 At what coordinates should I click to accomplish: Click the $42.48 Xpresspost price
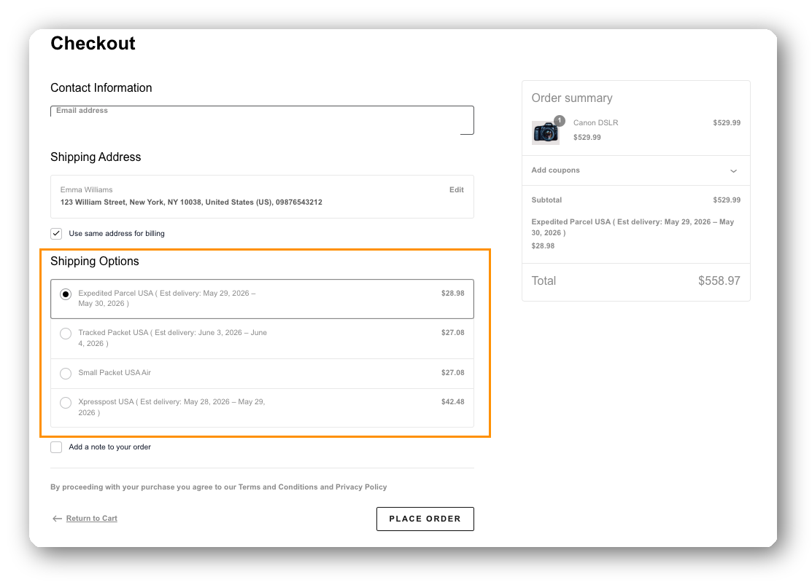[x=452, y=401]
